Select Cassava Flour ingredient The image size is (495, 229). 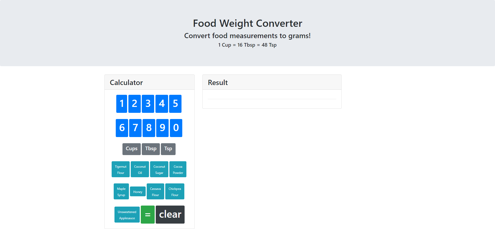coord(155,191)
